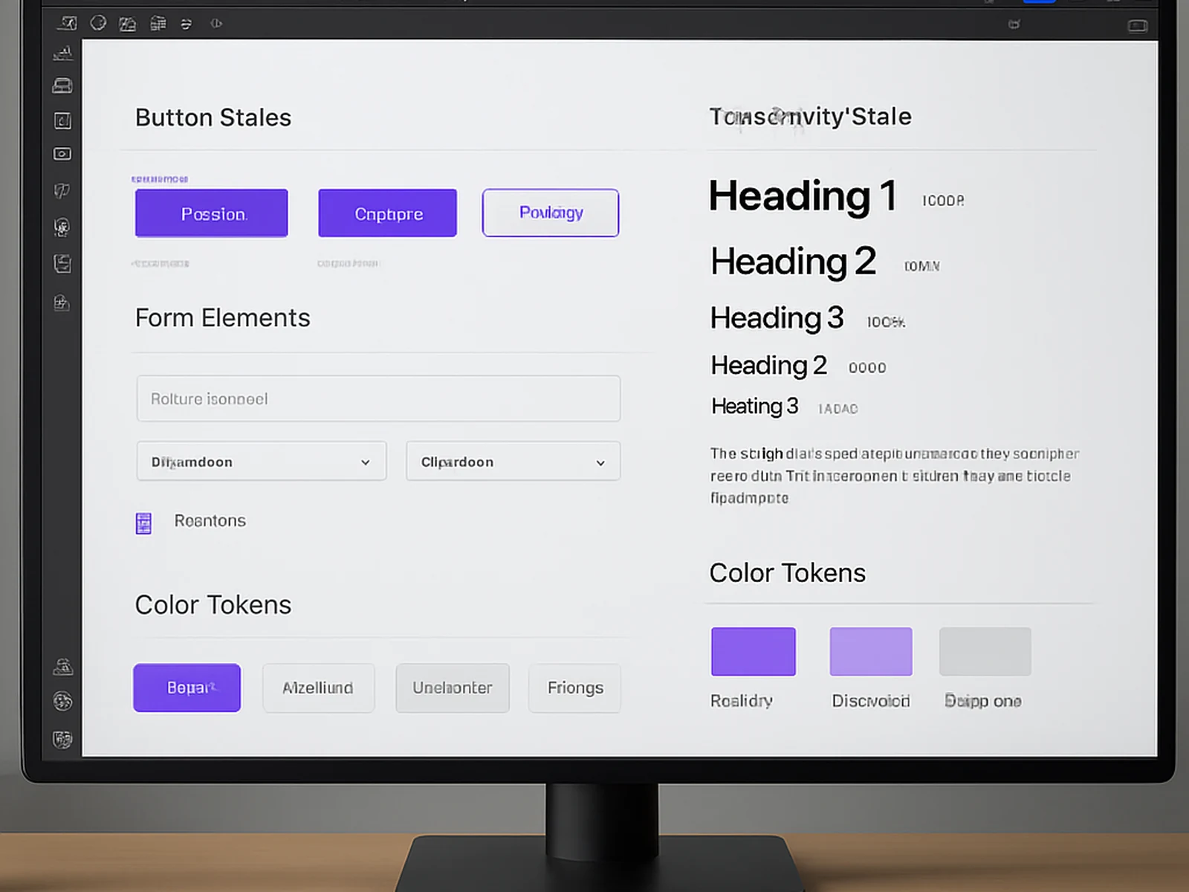The image size is (1189, 892).
Task: Click the Discvoiod swatch label
Action: coord(871,701)
